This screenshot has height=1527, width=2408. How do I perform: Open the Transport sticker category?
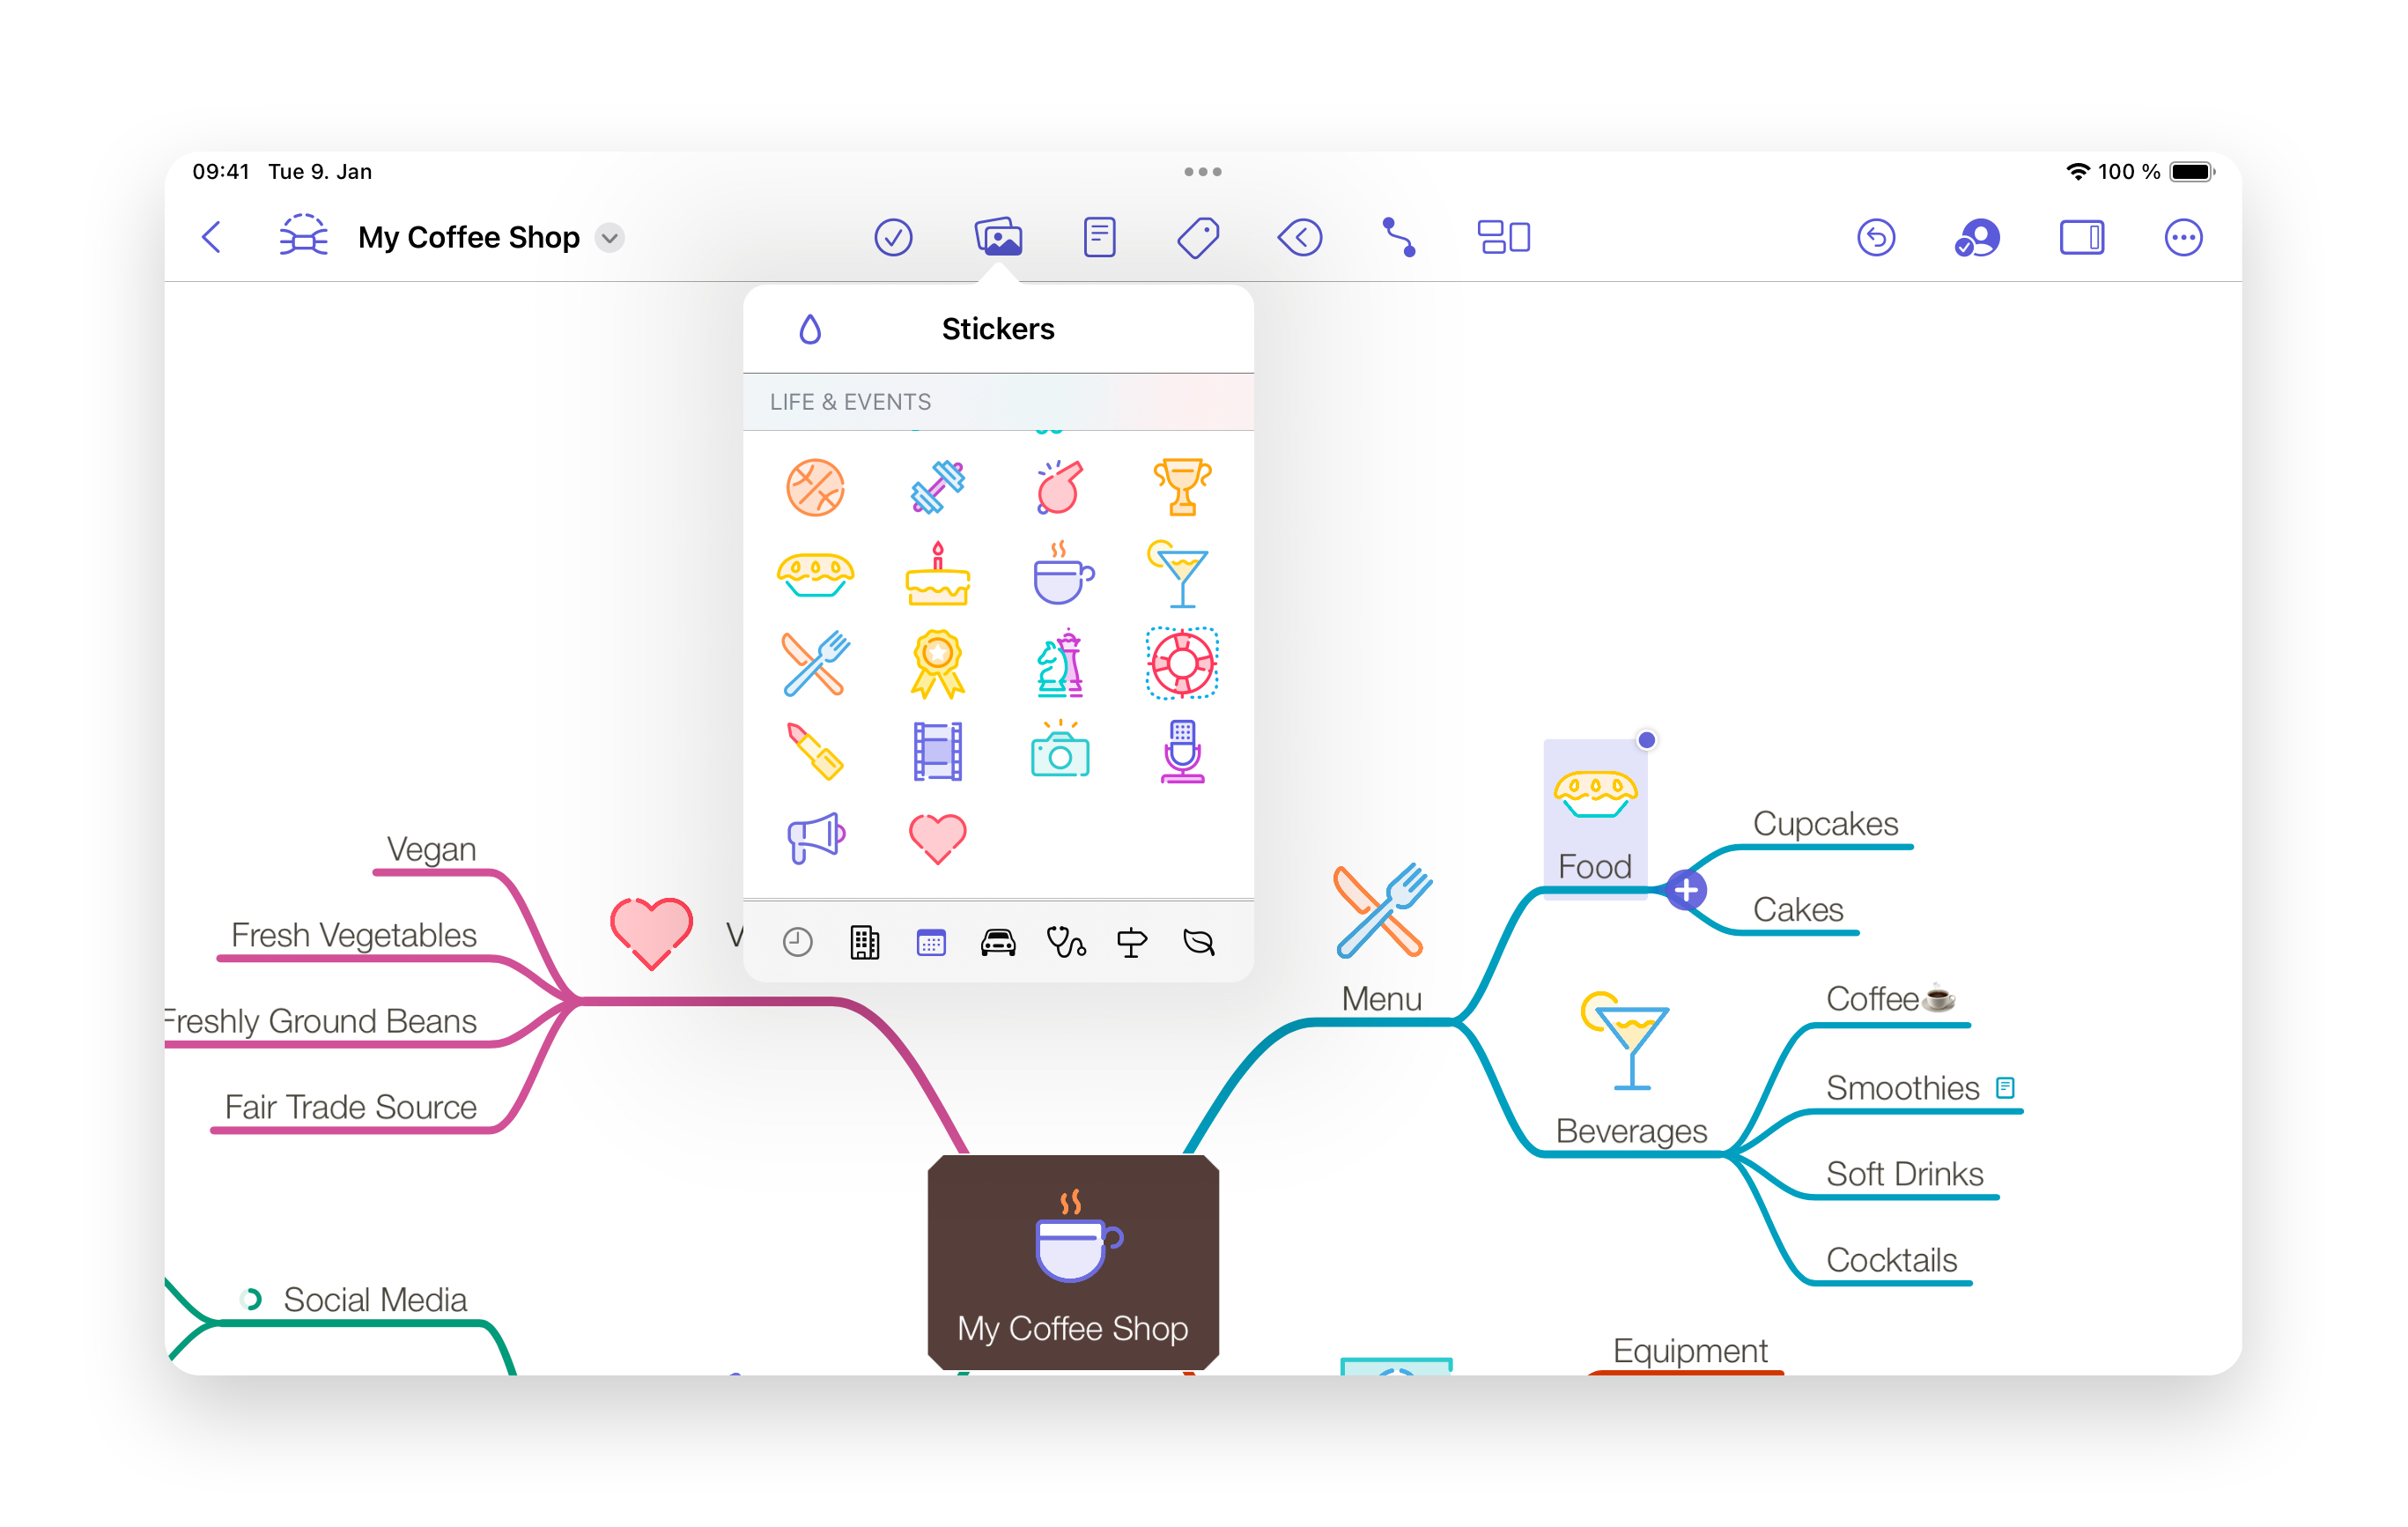click(997, 941)
